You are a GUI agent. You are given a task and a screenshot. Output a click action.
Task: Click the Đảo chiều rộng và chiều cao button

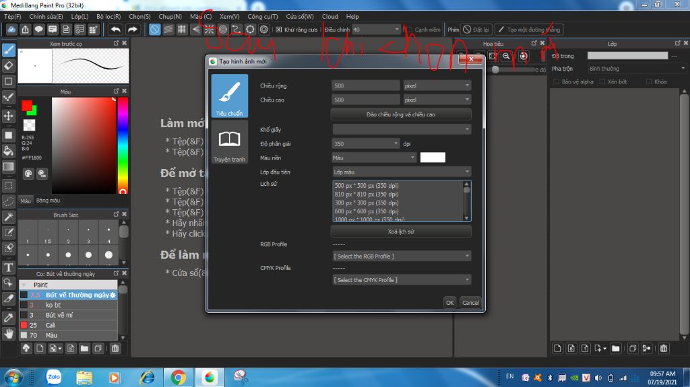point(401,114)
